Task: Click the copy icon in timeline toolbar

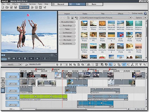Action: click(74, 64)
